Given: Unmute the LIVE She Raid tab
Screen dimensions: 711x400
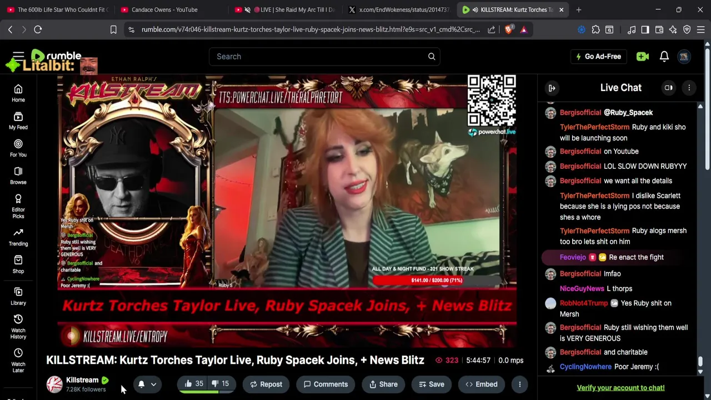Looking at the screenshot, I should 248,9.
